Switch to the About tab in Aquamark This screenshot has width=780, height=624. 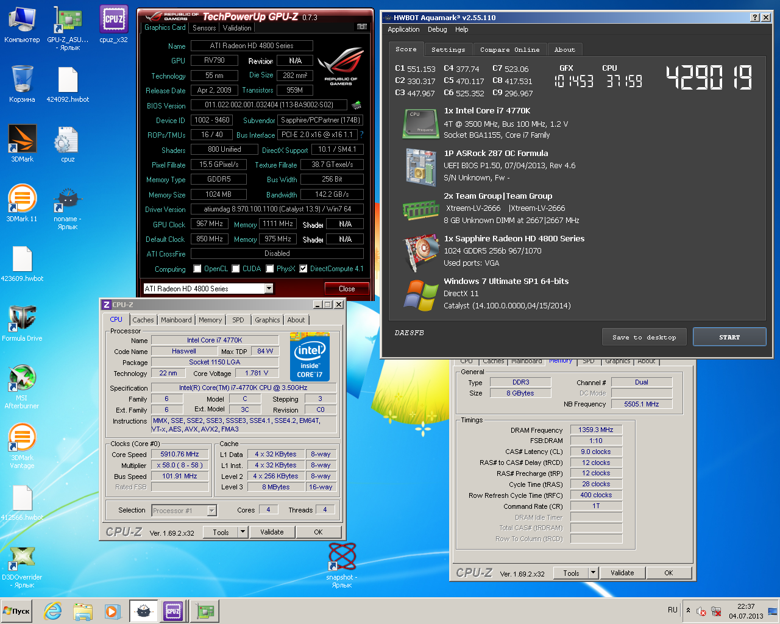pos(564,49)
